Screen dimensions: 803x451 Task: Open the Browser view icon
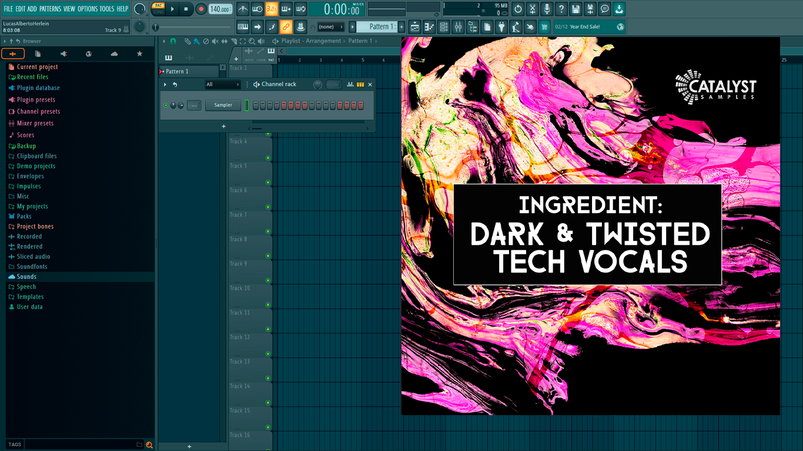point(473,26)
